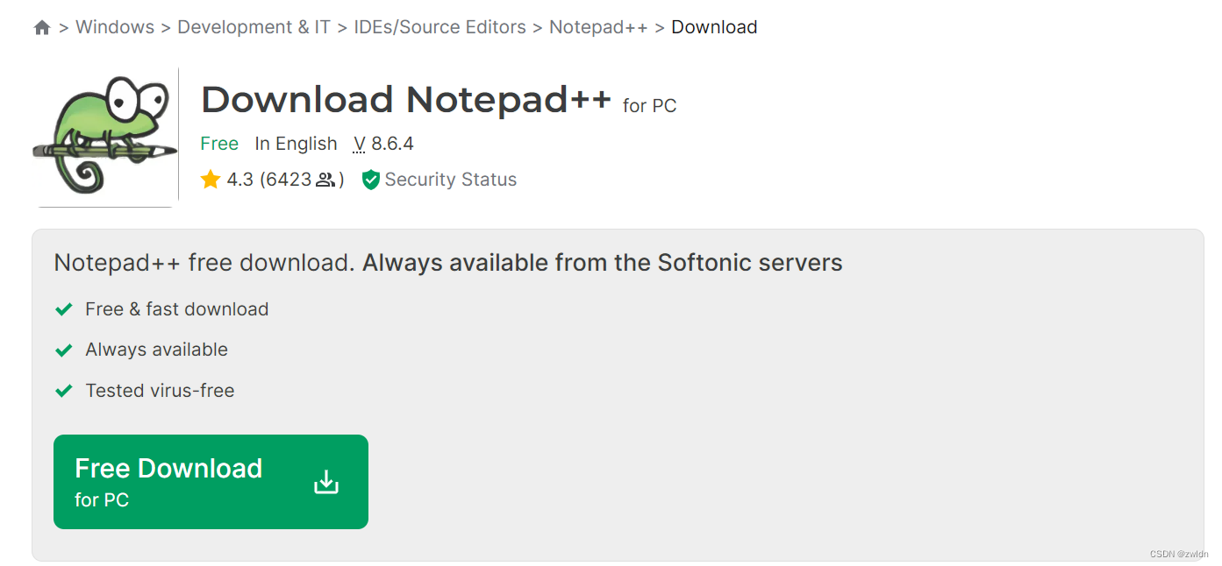1222x566 pixels.
Task: Open Notepad++ breadcrumb link
Action: point(598,27)
